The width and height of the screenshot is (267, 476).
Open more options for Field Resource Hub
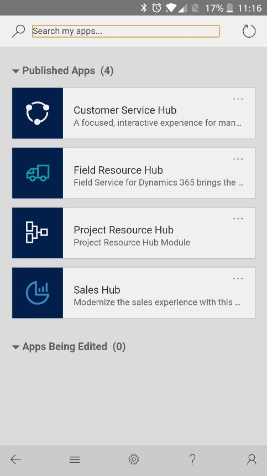238,159
